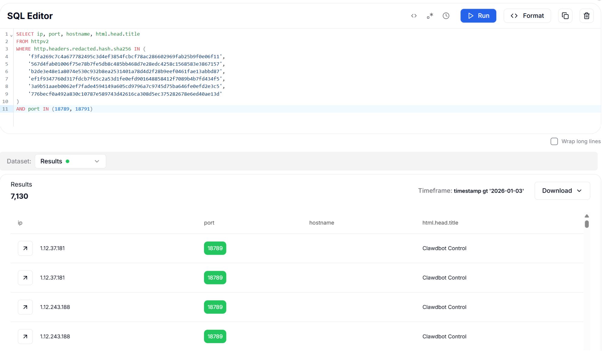Open query history clock icon
Image resolution: width=606 pixels, height=351 pixels.
click(446, 16)
